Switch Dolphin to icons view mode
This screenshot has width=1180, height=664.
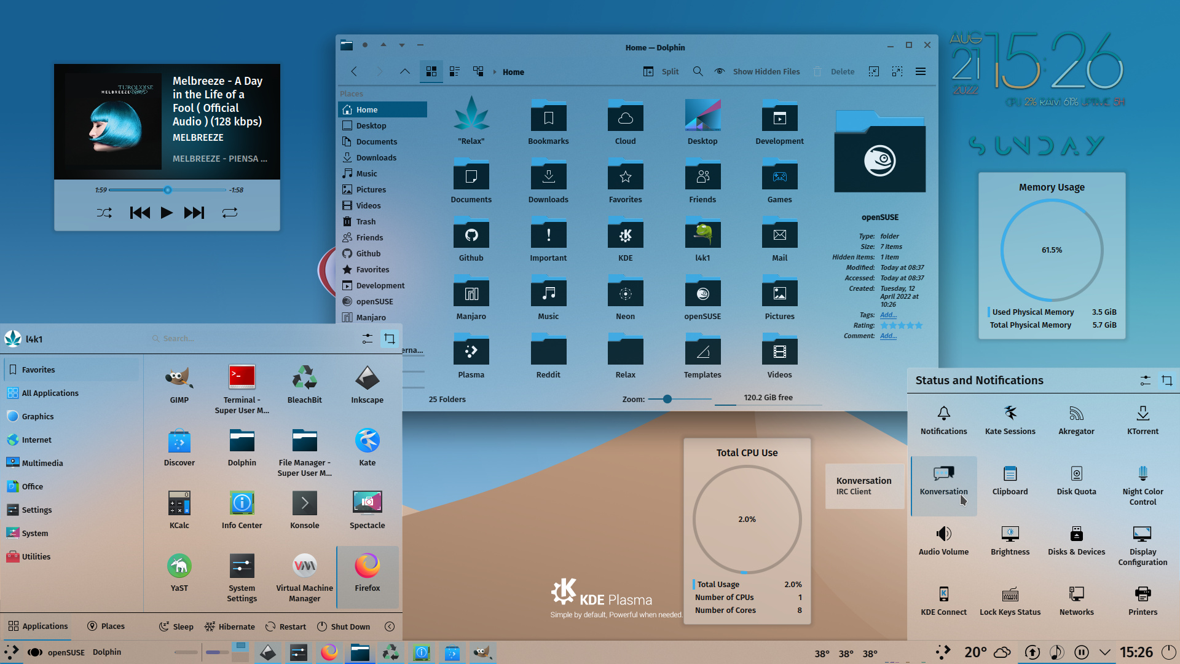pos(431,71)
